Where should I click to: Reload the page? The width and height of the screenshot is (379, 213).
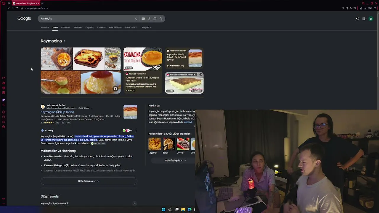17,8
